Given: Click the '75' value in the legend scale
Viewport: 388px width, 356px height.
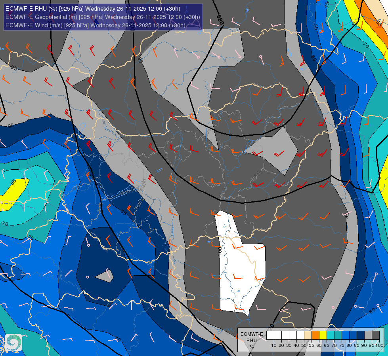Looking at the screenshot, I should click(342, 345).
